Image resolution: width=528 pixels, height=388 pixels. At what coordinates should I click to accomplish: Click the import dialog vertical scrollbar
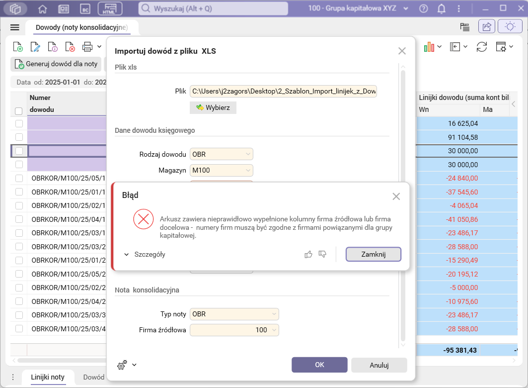[403, 205]
